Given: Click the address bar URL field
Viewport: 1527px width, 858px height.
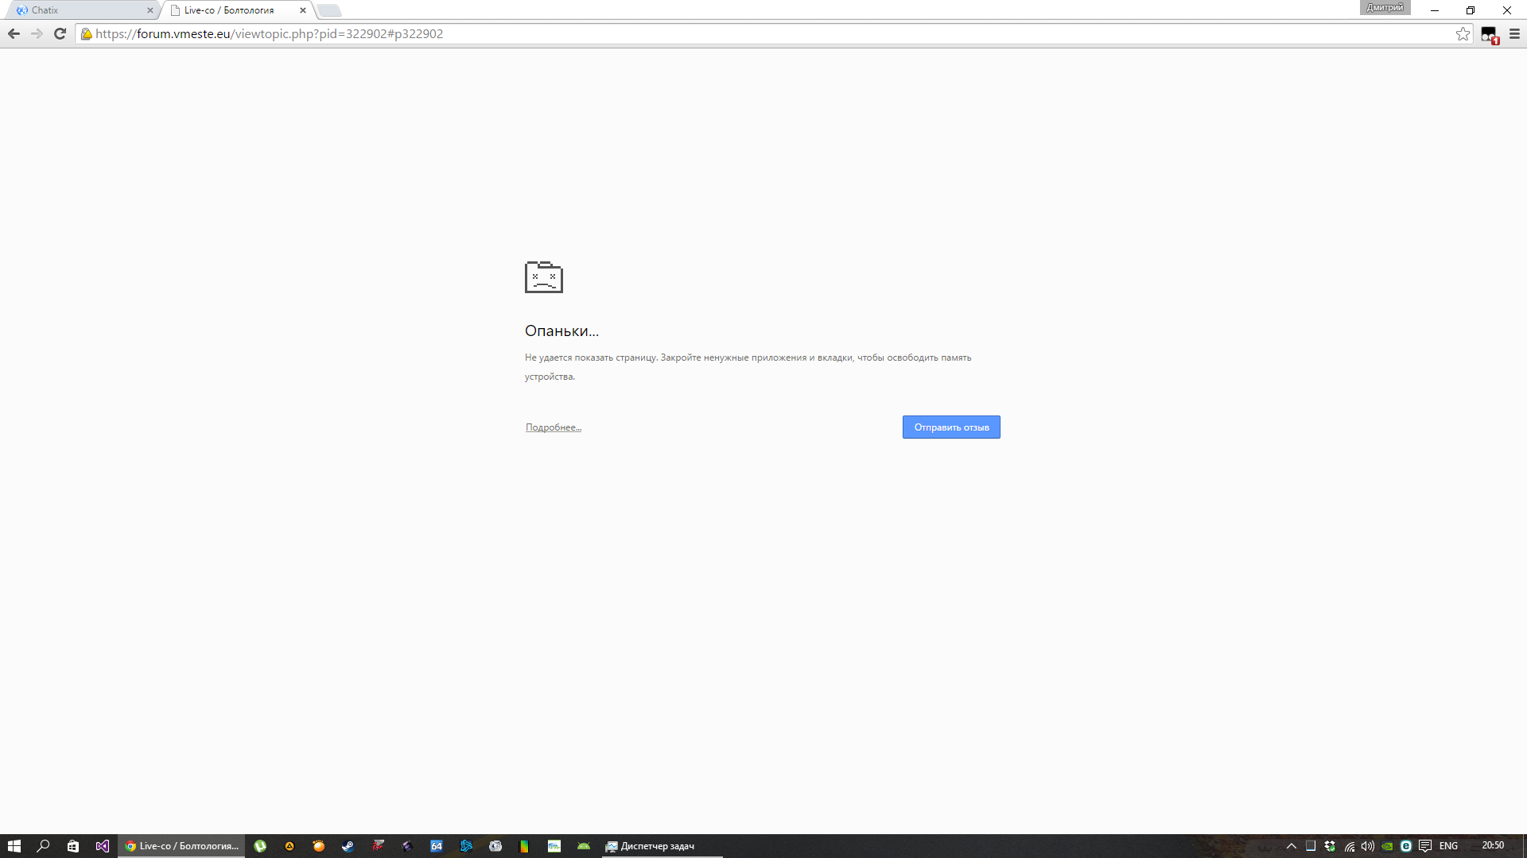Looking at the screenshot, I should (x=716, y=33).
